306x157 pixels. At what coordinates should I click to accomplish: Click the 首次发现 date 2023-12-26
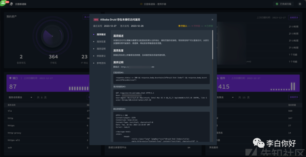click(x=137, y=26)
